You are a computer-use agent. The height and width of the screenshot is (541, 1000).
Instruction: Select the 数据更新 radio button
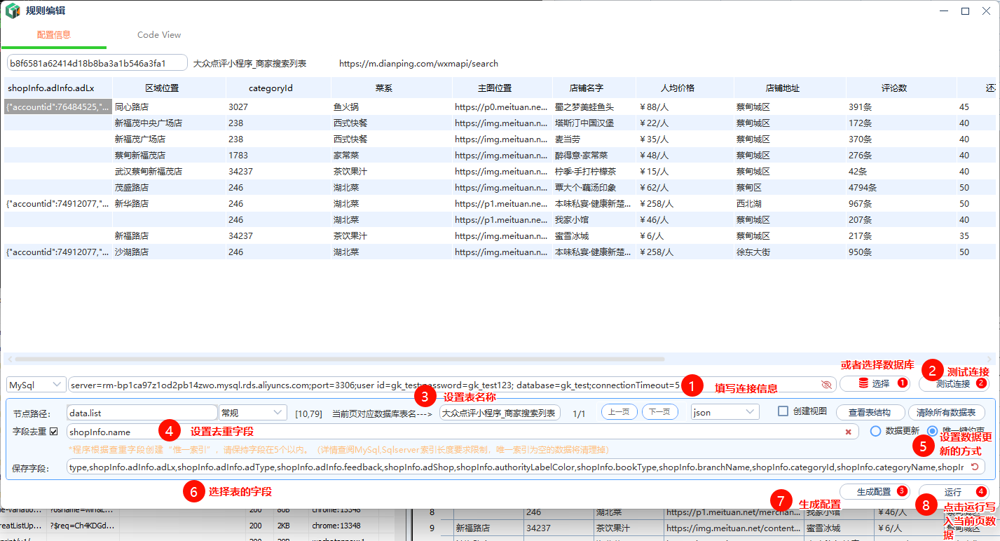coord(875,431)
